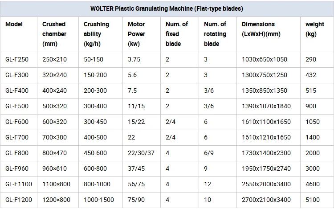Image resolution: width=334 pixels, height=209 pixels.
Task: Click the GL-F500 model cell
Action: (17, 107)
